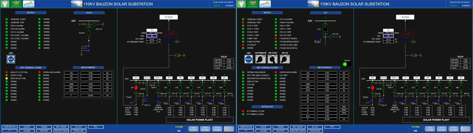Click the red 431 breaker in 471 screen

point(372,87)
